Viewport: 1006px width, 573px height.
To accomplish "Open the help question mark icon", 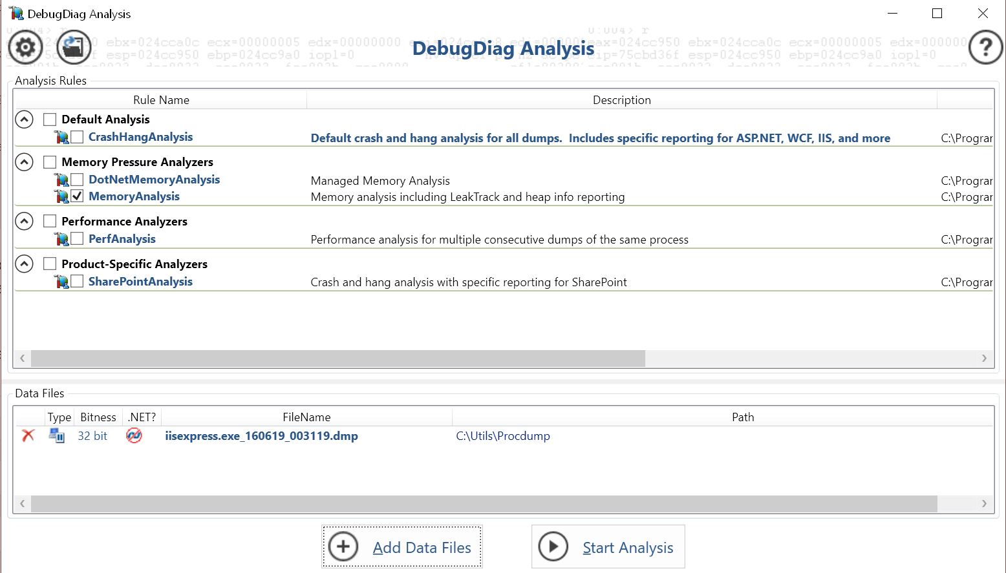I will (x=985, y=47).
